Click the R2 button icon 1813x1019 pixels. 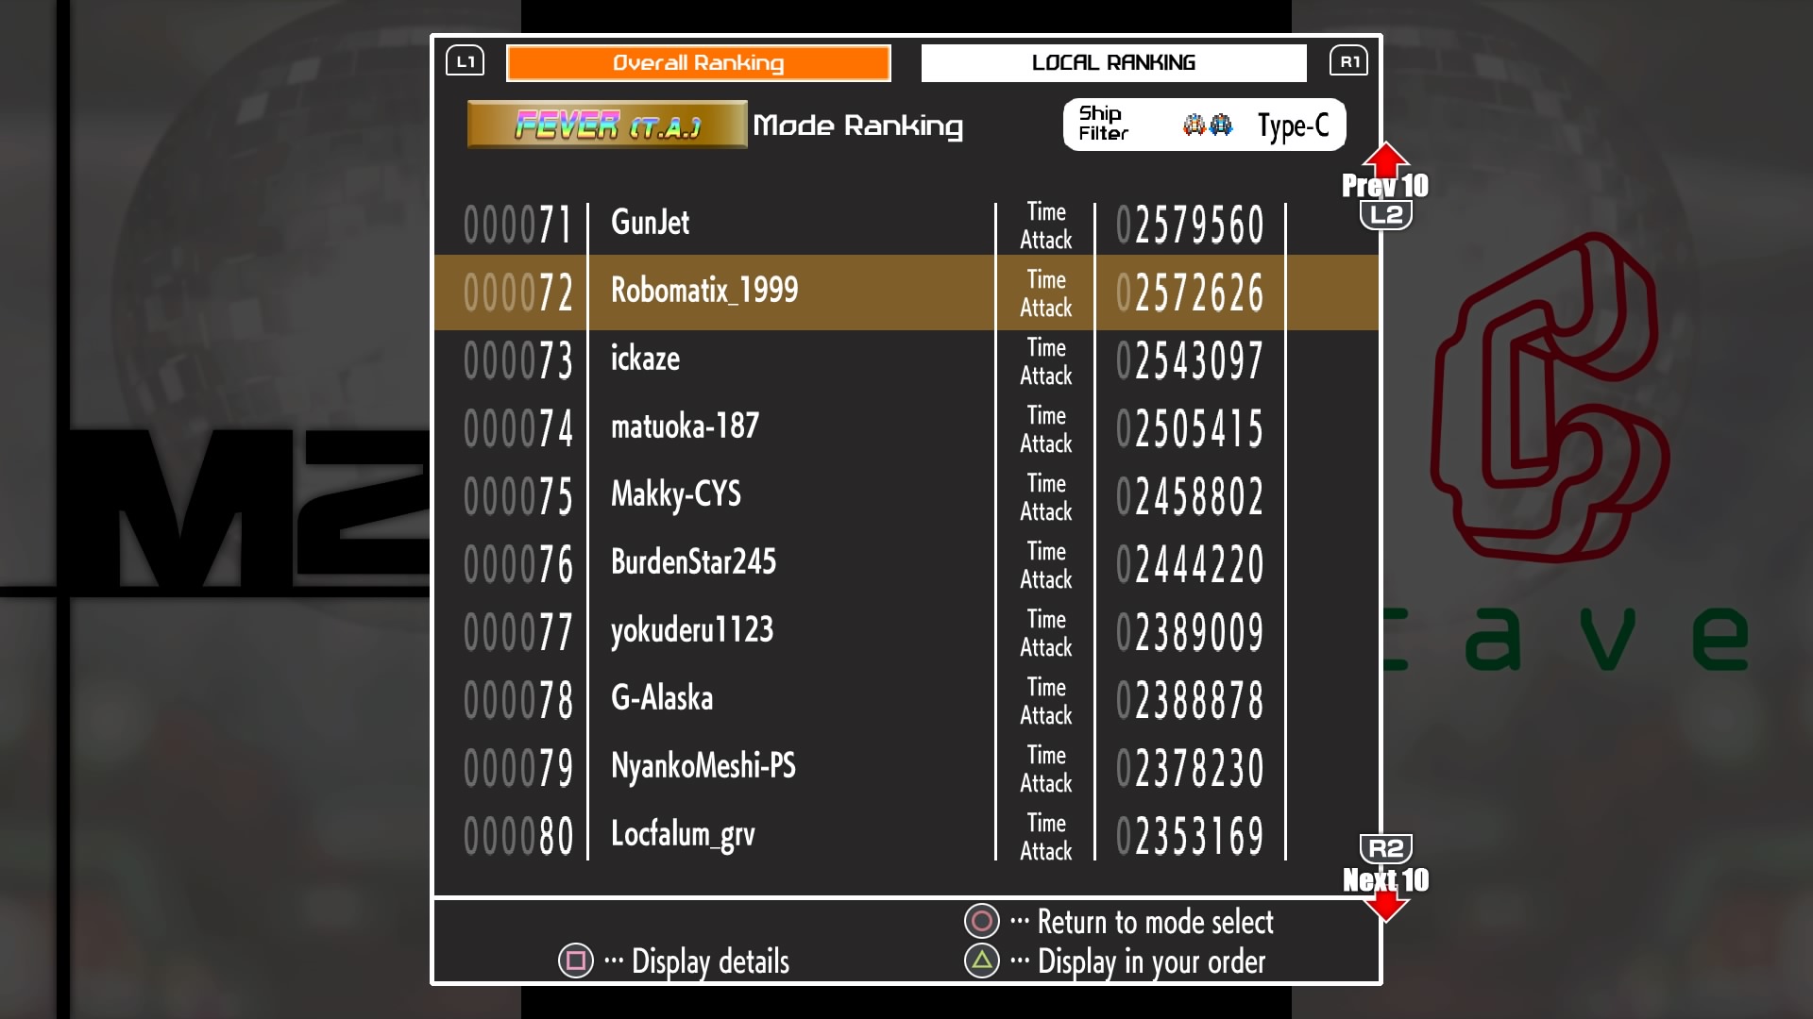pyautogui.click(x=1385, y=848)
